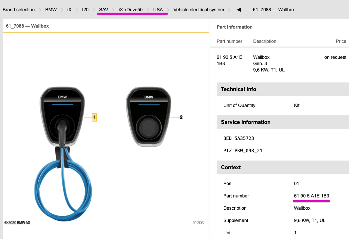This screenshot has height=239, width=349.
Task: Open the iX xDrive50 breadcrumb
Action: point(131,10)
